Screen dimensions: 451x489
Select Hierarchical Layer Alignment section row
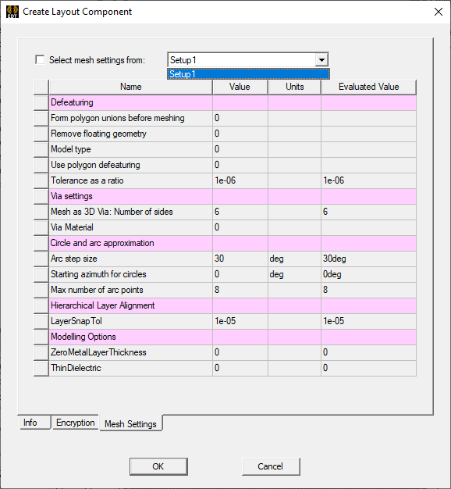click(x=233, y=305)
